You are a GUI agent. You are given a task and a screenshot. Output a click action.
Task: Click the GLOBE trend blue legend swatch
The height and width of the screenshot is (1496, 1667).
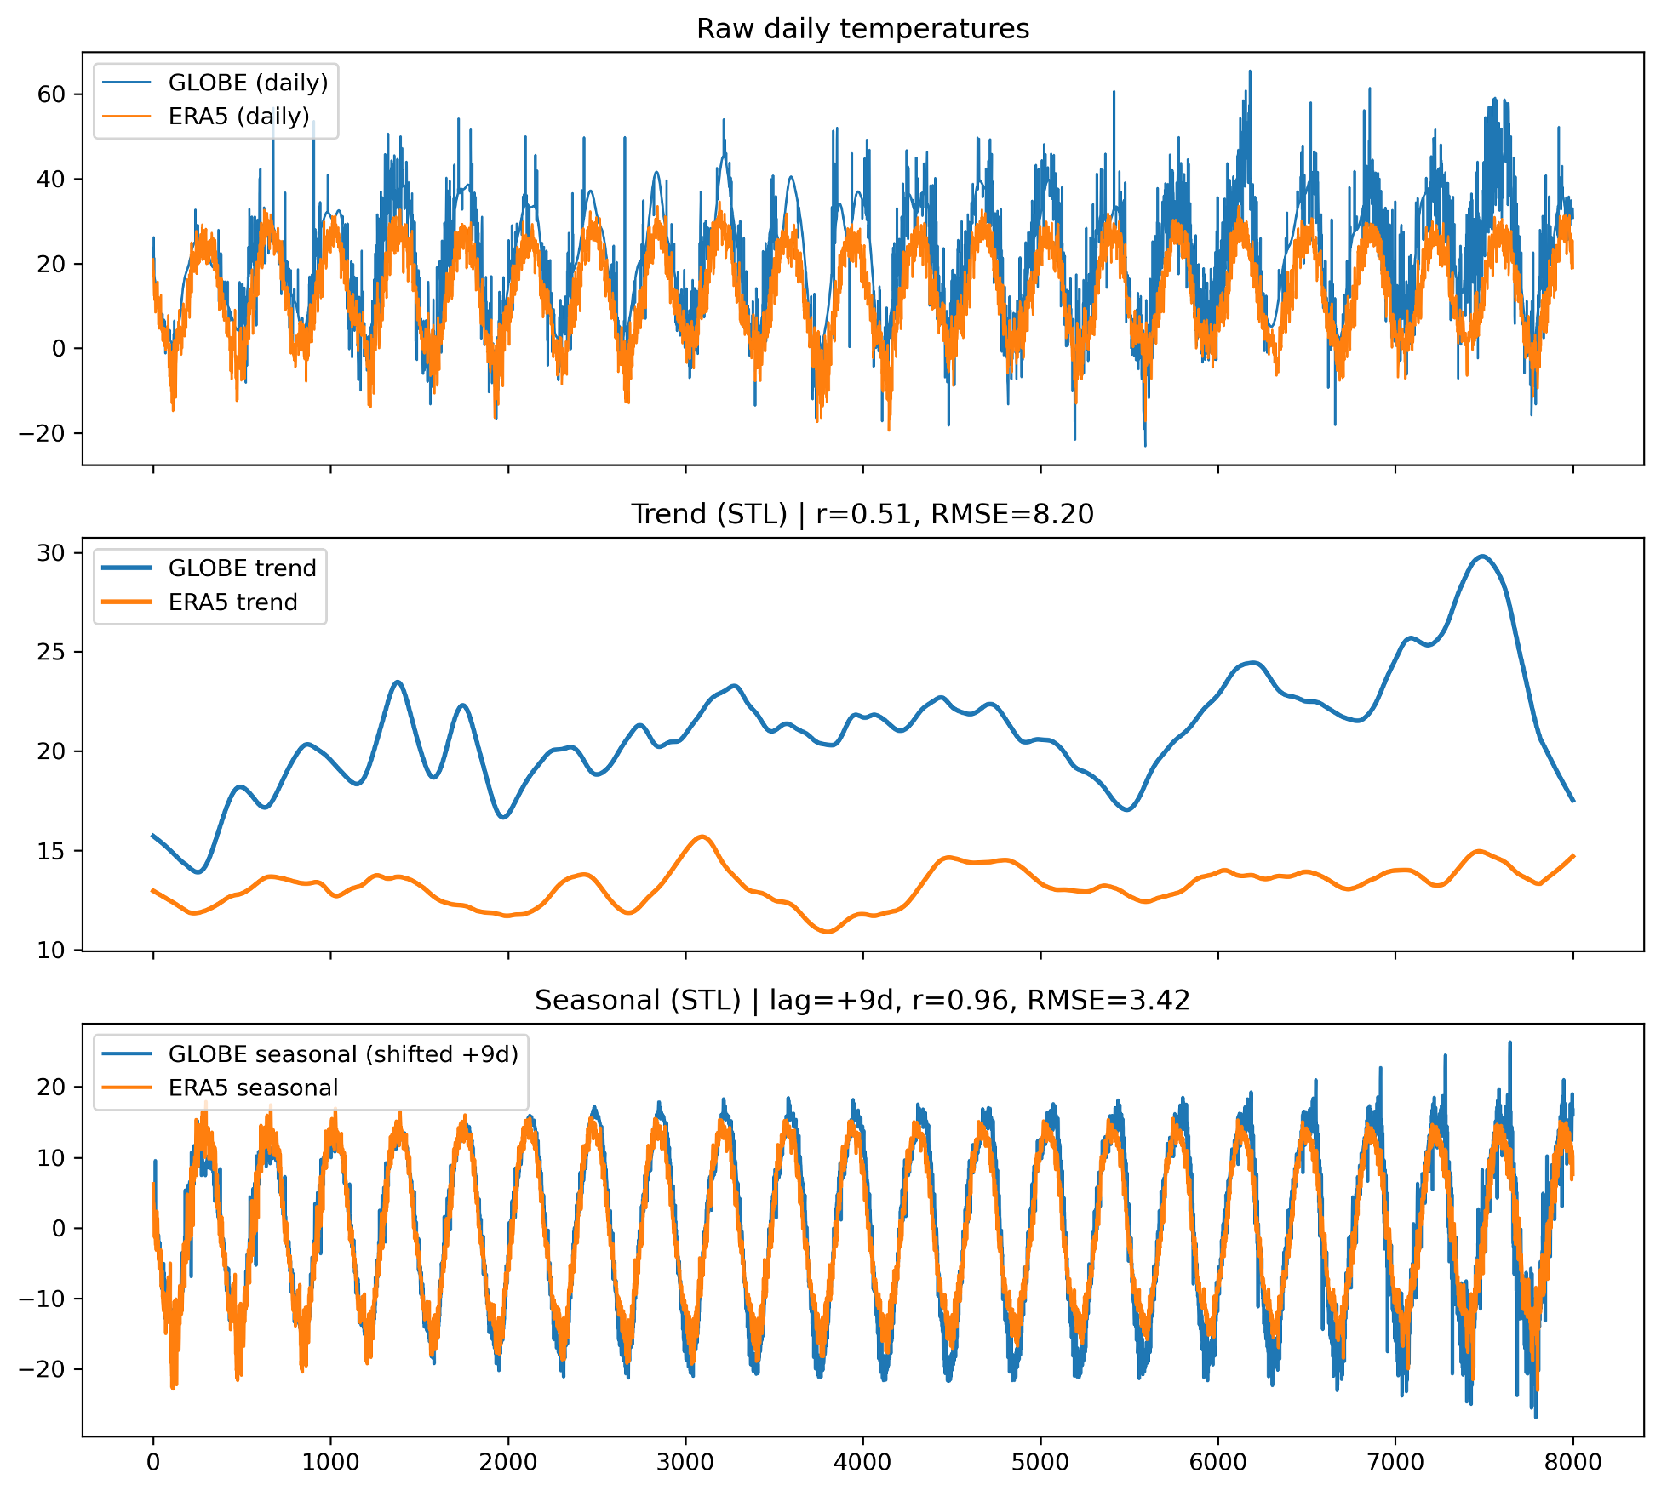126,568
